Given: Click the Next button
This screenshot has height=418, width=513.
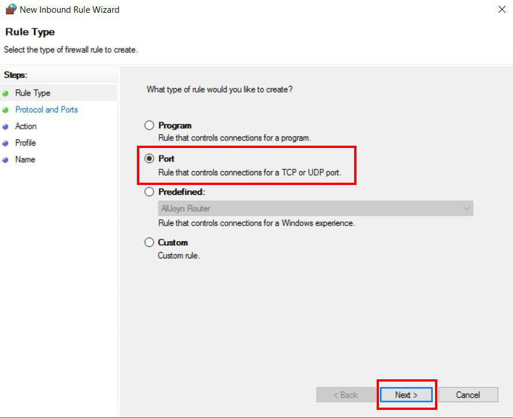Looking at the screenshot, I should pyautogui.click(x=406, y=395).
